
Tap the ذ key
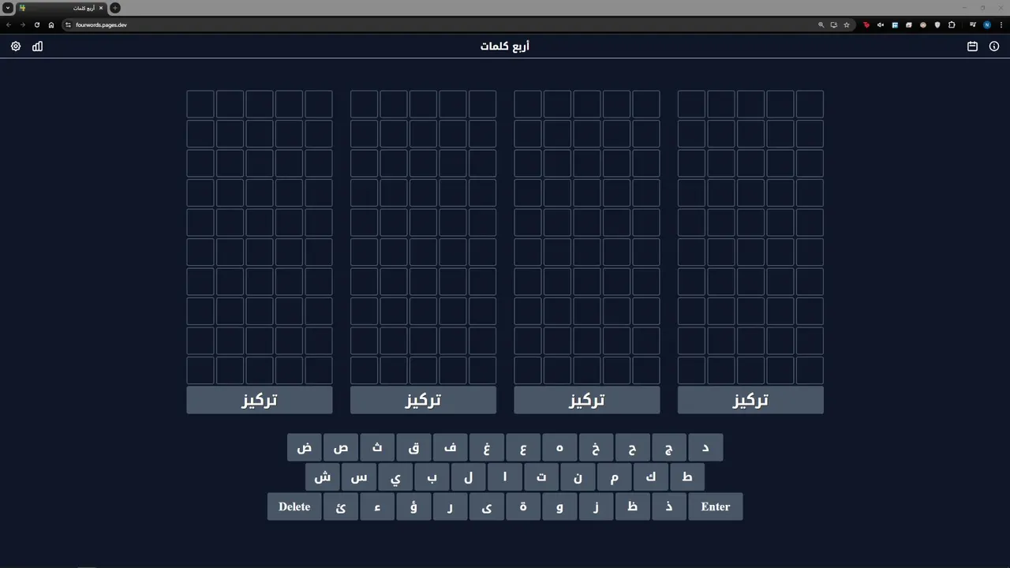[669, 506]
